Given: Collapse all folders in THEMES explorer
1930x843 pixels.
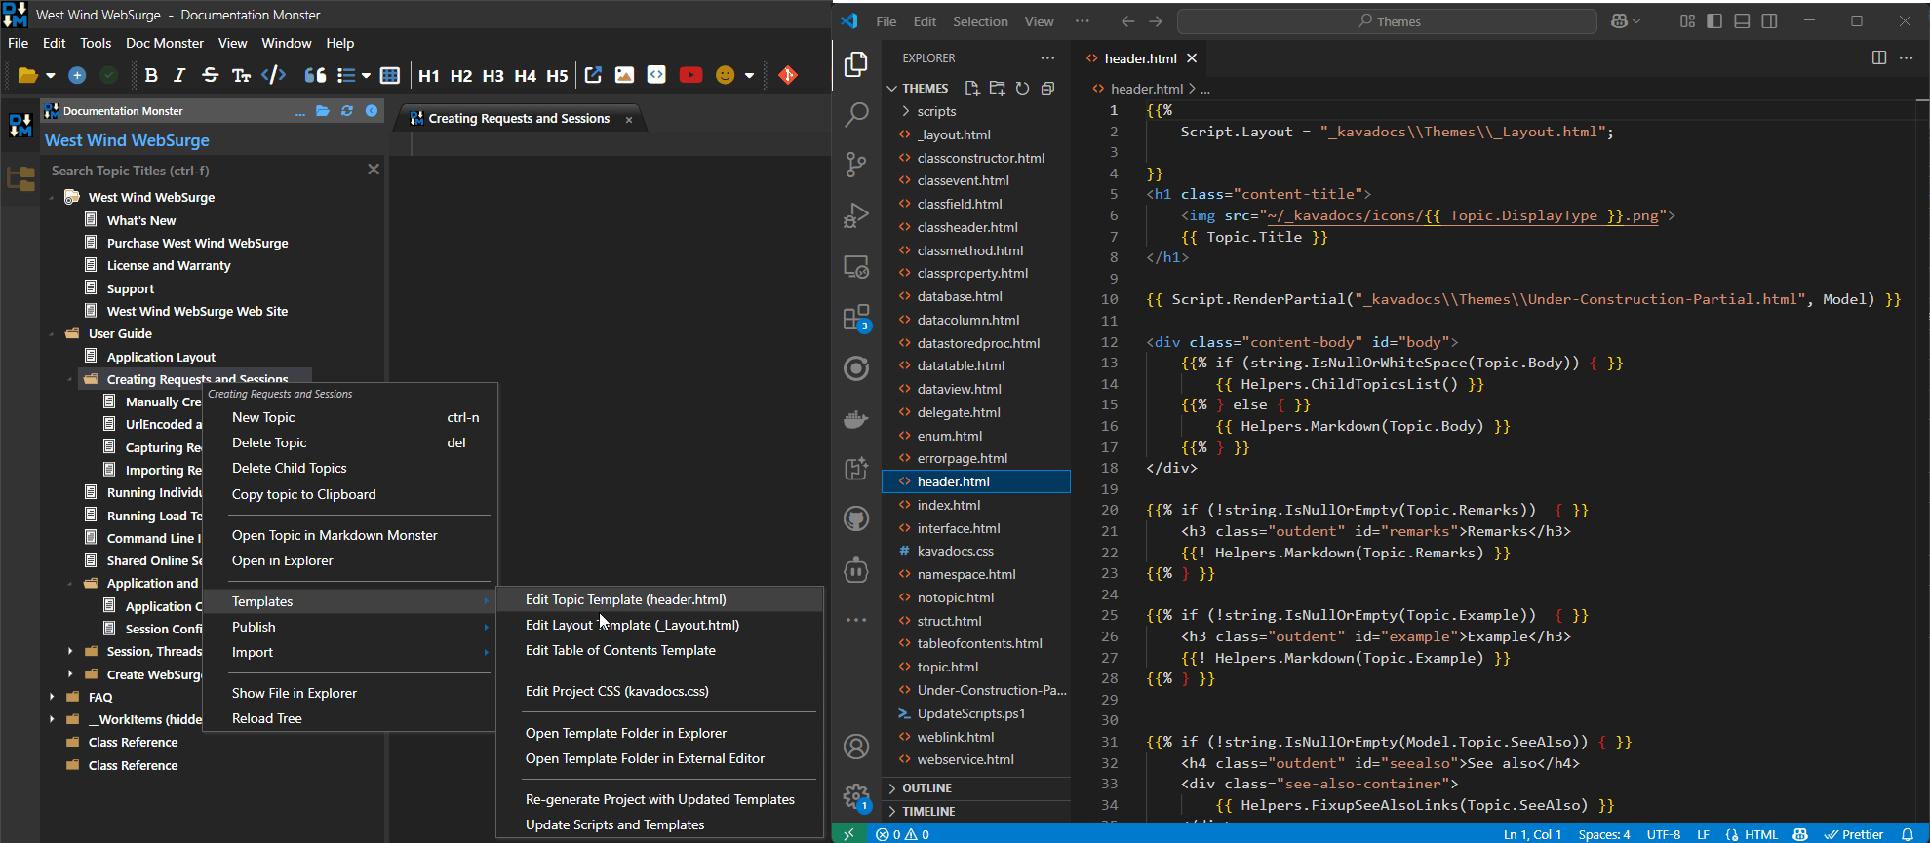Looking at the screenshot, I should tap(1047, 89).
